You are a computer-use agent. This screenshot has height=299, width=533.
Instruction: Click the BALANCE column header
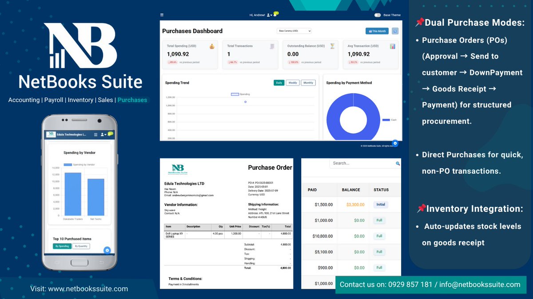(351, 190)
